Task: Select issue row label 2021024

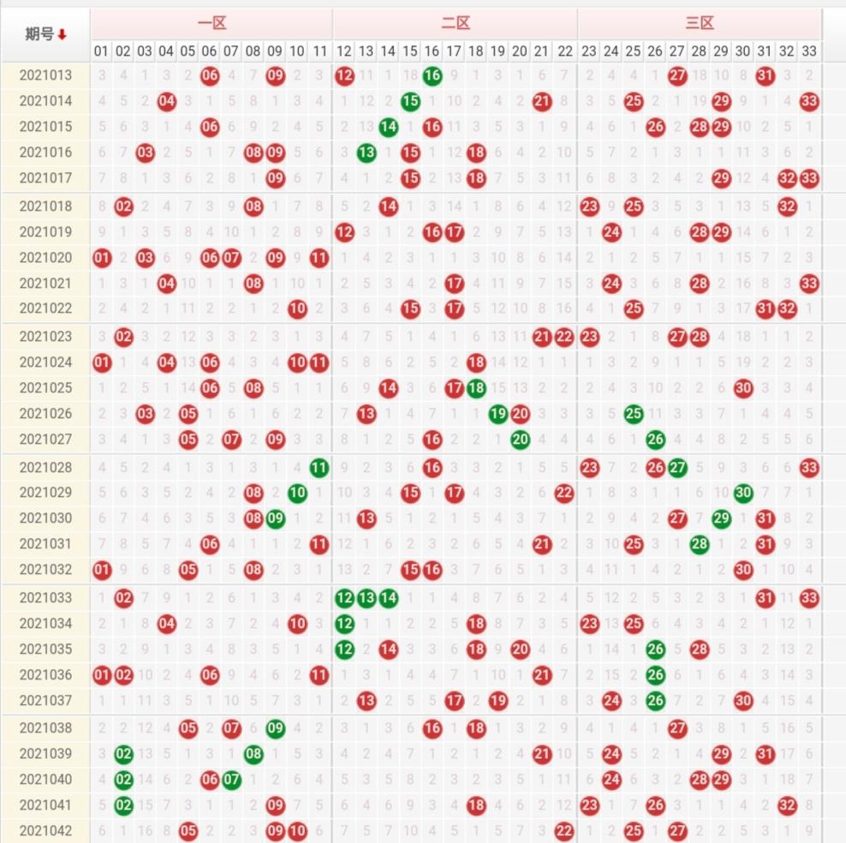Action: tap(46, 362)
